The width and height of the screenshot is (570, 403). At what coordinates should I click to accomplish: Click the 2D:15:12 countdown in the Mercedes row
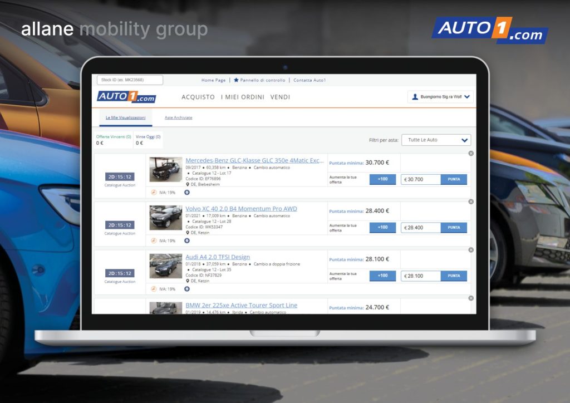point(120,176)
